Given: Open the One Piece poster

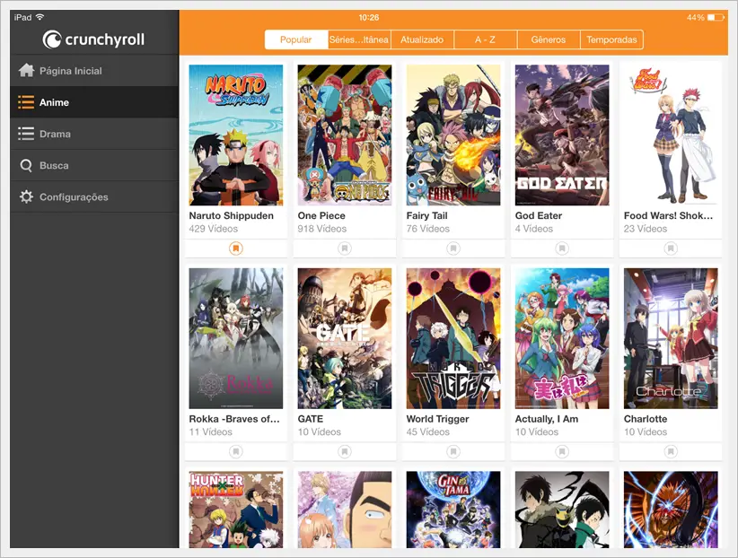Looking at the screenshot, I should tap(345, 135).
